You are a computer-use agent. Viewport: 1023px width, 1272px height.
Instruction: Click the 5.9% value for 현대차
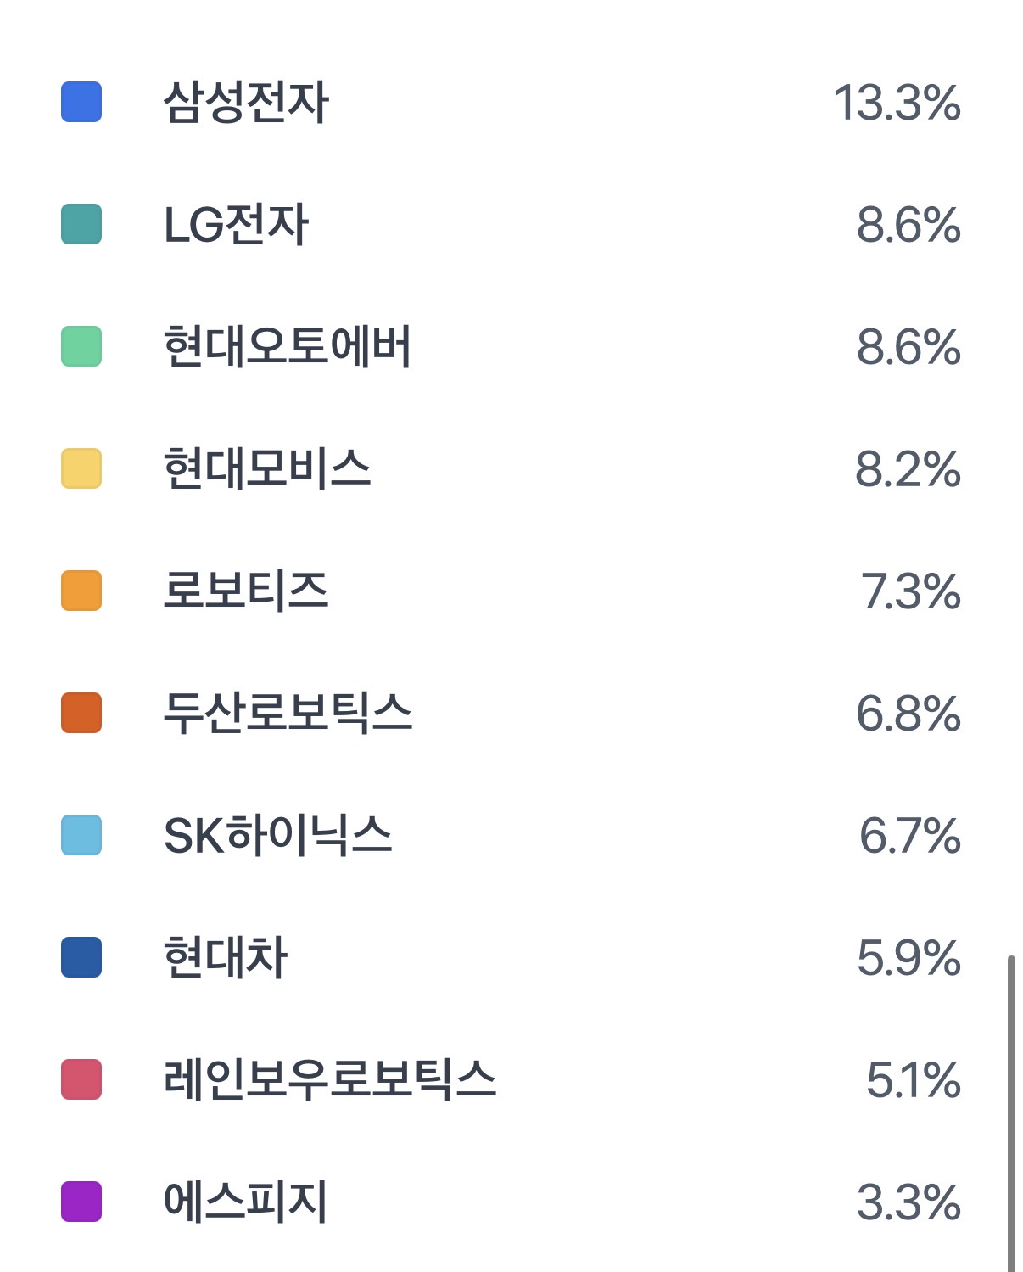[908, 958]
